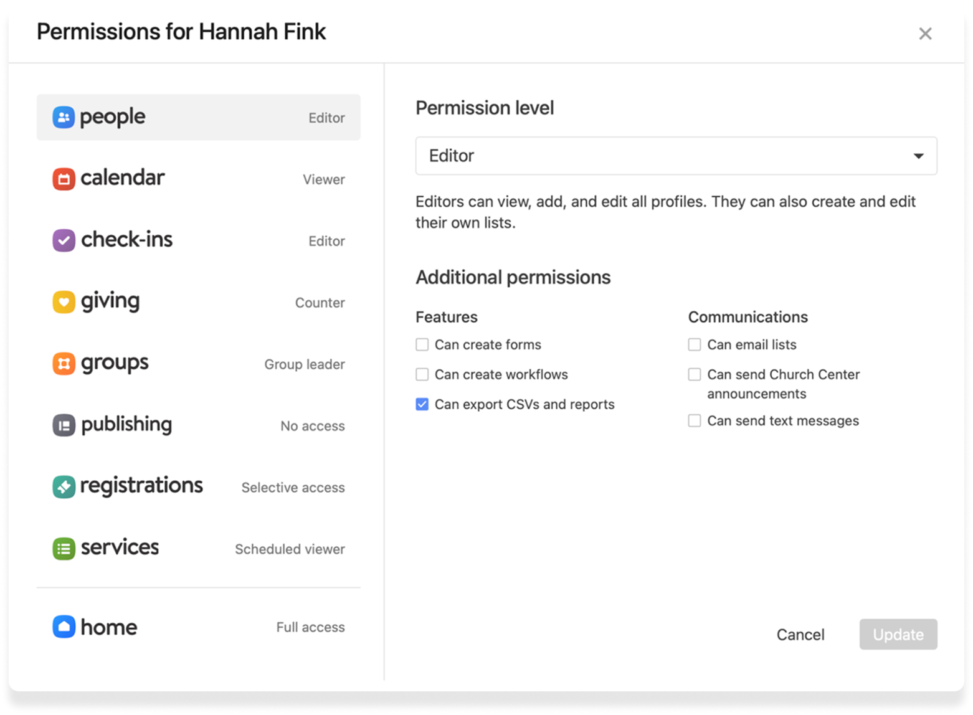This screenshot has width=973, height=715.
Task: Open the green Services list icon
Action: pyautogui.click(x=64, y=549)
